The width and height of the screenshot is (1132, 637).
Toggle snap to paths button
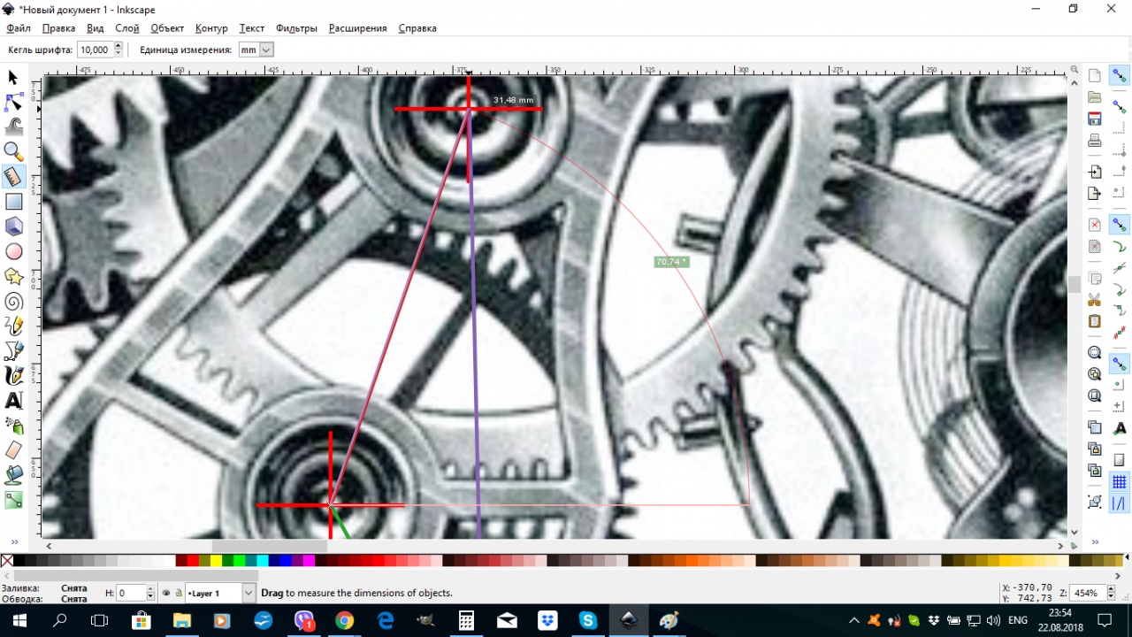click(1120, 247)
